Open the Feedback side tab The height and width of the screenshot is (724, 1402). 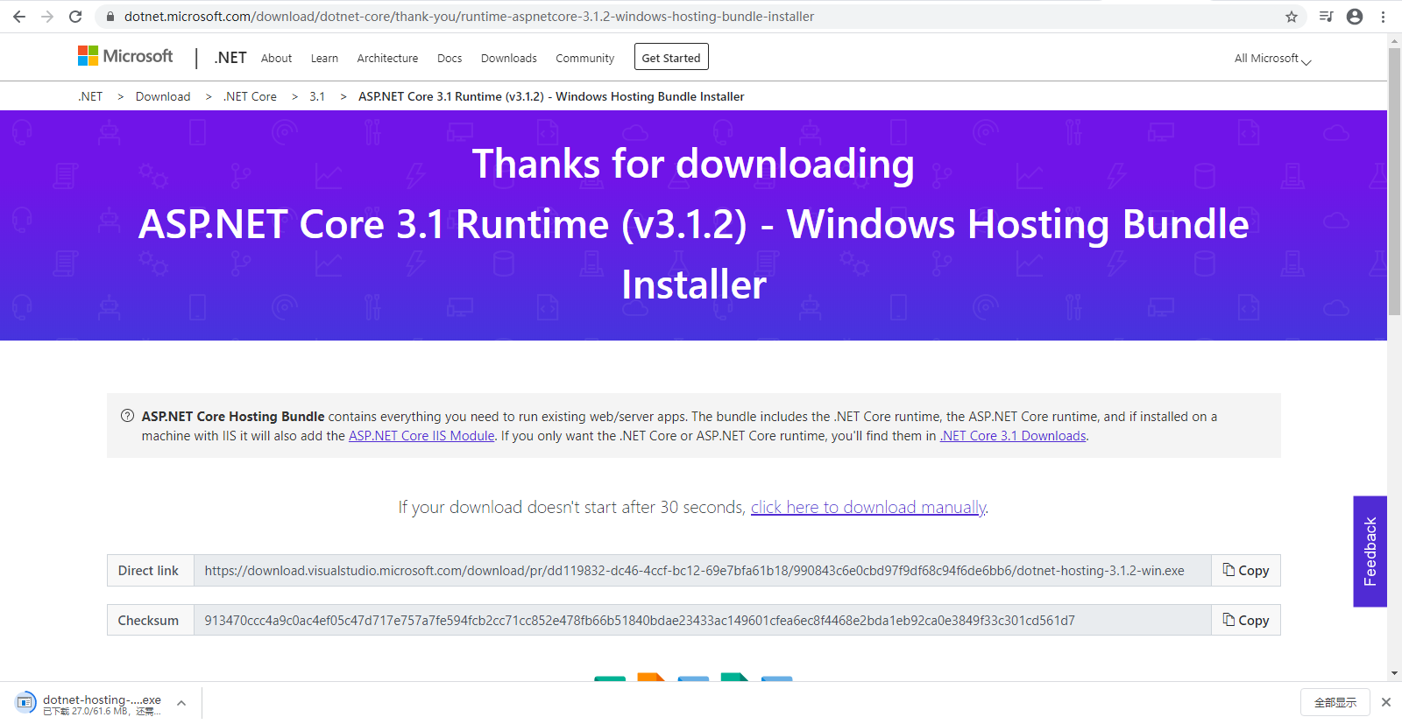tap(1370, 552)
